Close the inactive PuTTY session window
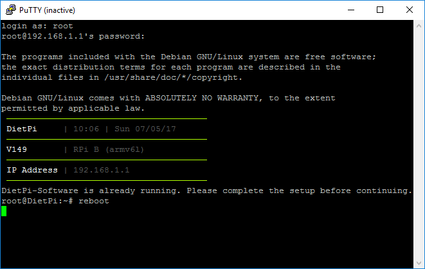This screenshot has height=269, width=425. pyautogui.click(x=410, y=10)
